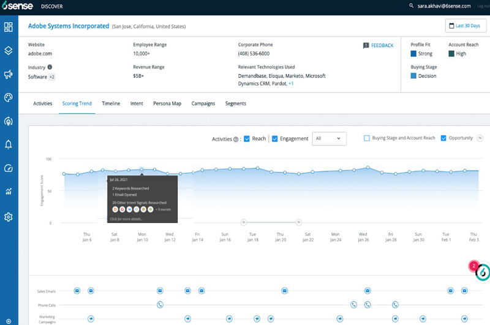Click the plus circle icon at sidebar bottom

point(9,321)
